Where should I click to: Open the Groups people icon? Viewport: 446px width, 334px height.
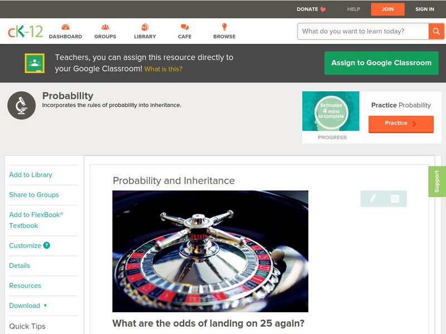coord(105,27)
